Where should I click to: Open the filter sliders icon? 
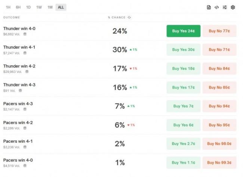click(x=225, y=7)
